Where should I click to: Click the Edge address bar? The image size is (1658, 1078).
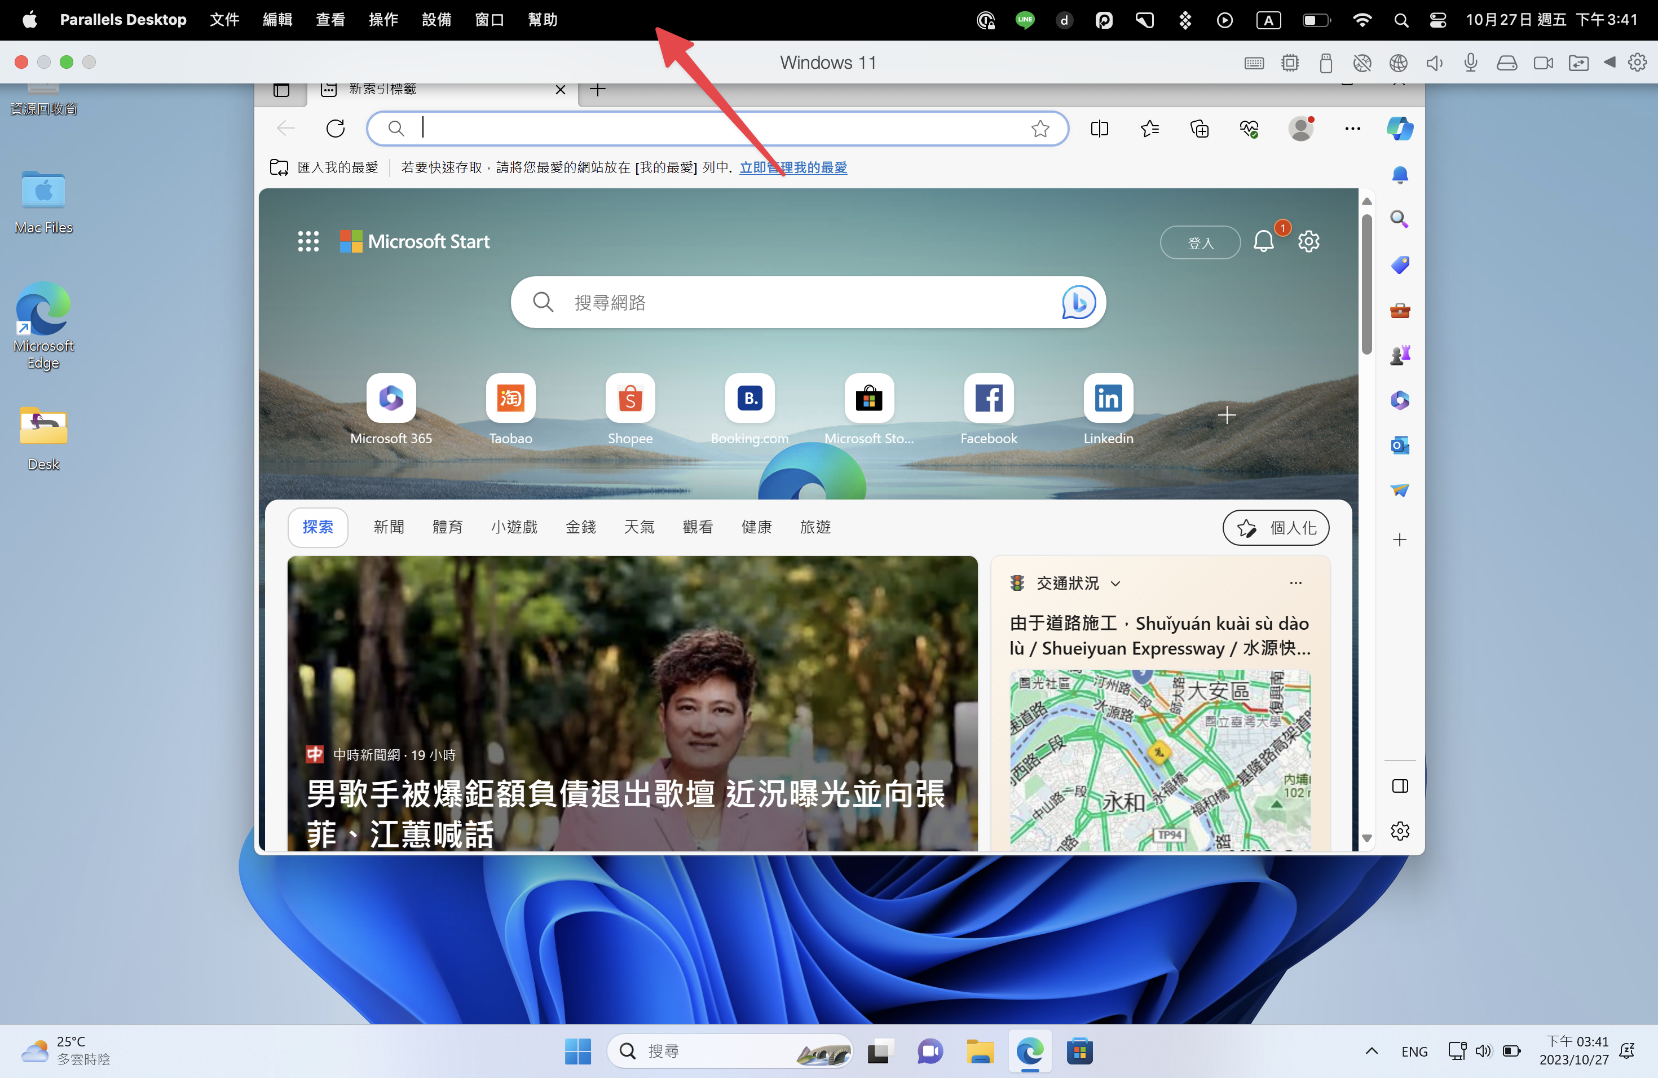(x=717, y=128)
